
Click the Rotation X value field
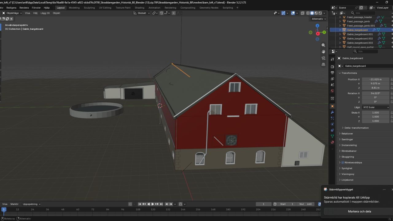(375, 93)
